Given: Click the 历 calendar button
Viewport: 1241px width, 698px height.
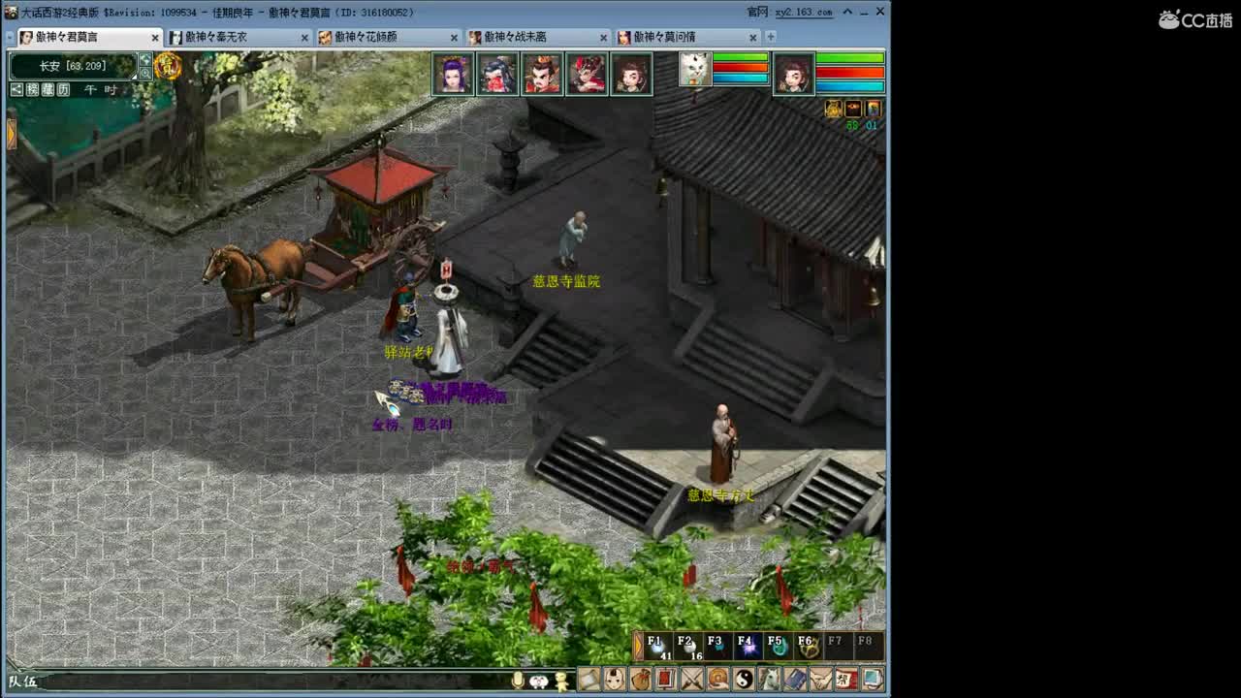Looking at the screenshot, I should [x=63, y=89].
